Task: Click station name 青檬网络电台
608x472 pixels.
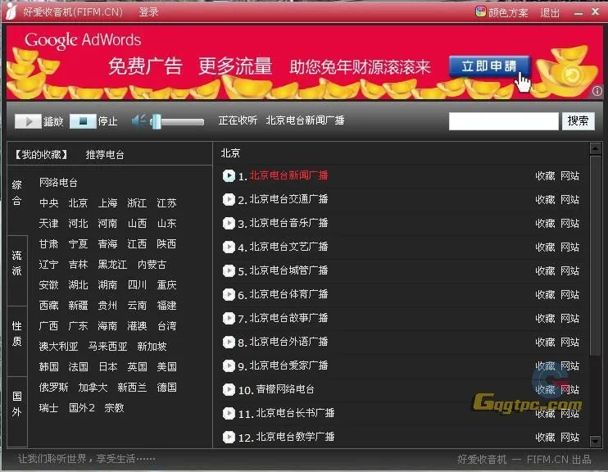Action: [x=285, y=389]
